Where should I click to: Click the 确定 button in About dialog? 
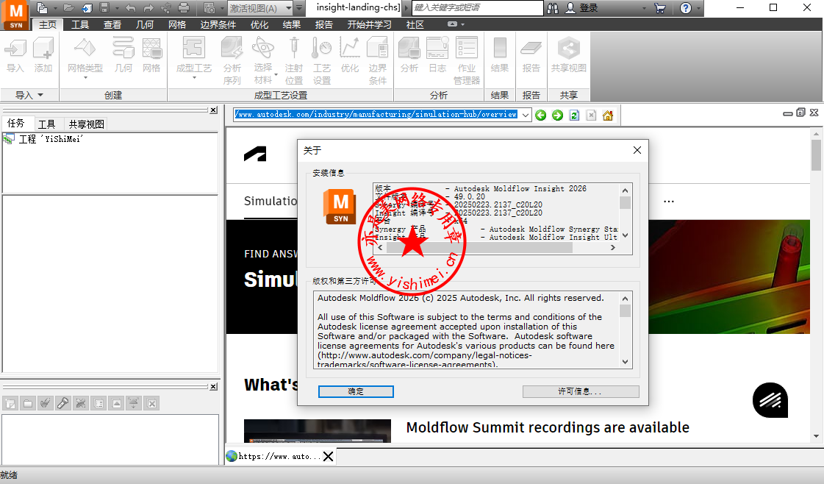(356, 391)
